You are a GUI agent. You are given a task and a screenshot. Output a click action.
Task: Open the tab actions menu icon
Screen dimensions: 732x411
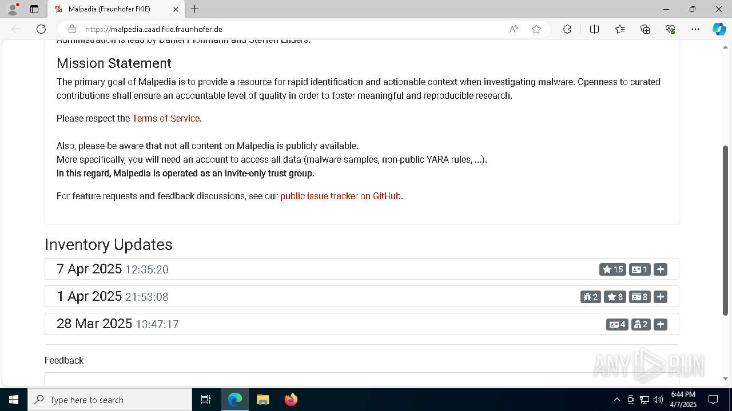(x=34, y=9)
